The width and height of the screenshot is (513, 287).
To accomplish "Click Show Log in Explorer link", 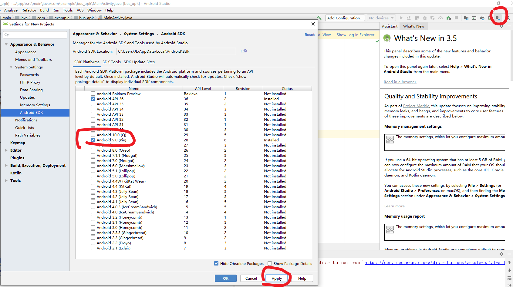I will click(356, 35).
